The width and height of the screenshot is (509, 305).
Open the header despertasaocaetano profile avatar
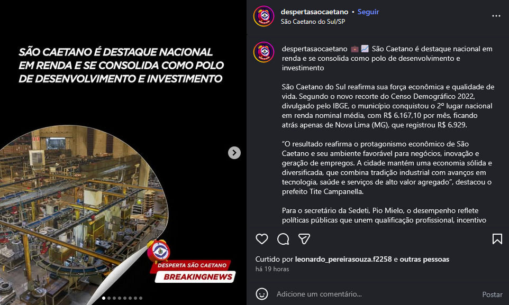pos(264,16)
